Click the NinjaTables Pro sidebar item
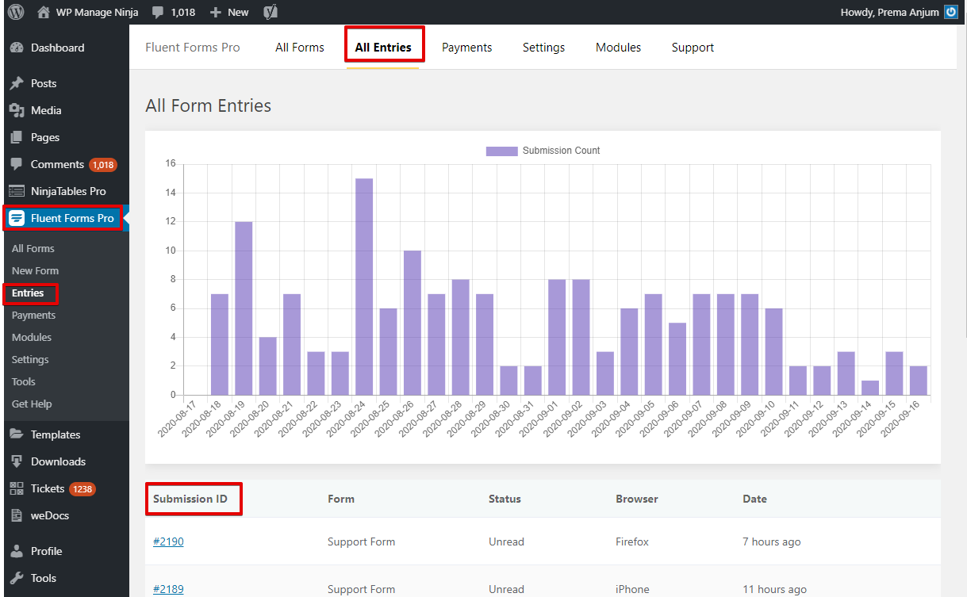967x597 pixels. coord(67,191)
